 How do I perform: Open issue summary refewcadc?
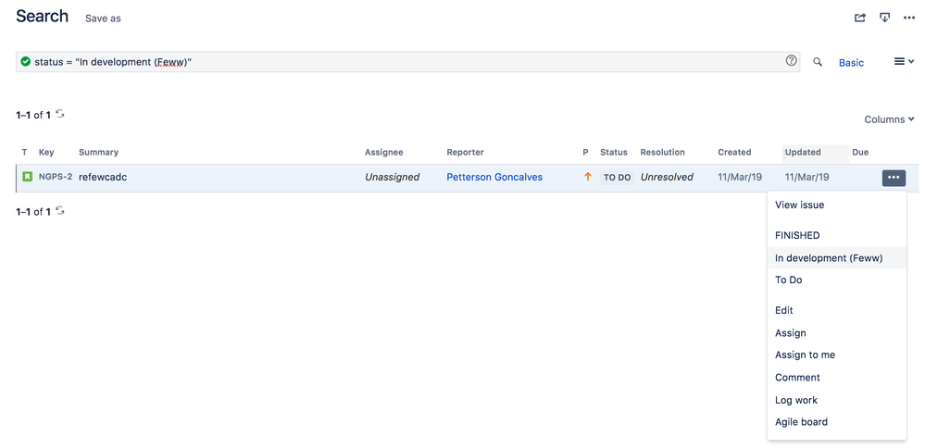coord(103,177)
